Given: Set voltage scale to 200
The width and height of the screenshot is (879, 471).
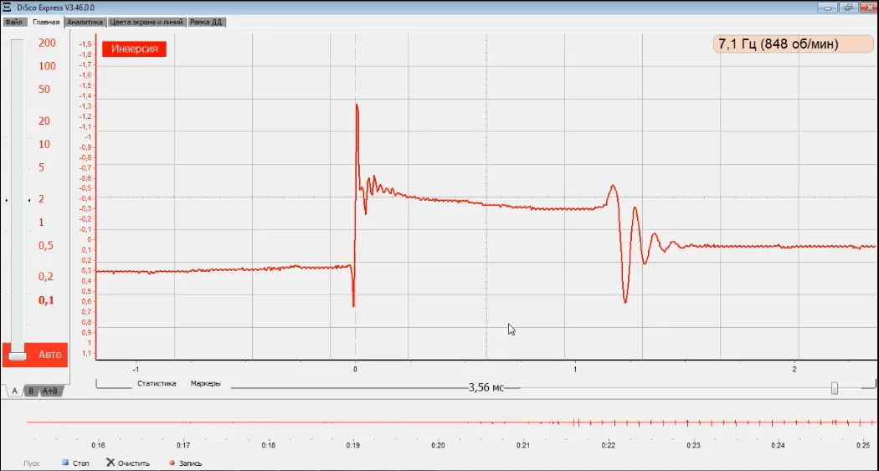Looking at the screenshot, I should 47,43.
